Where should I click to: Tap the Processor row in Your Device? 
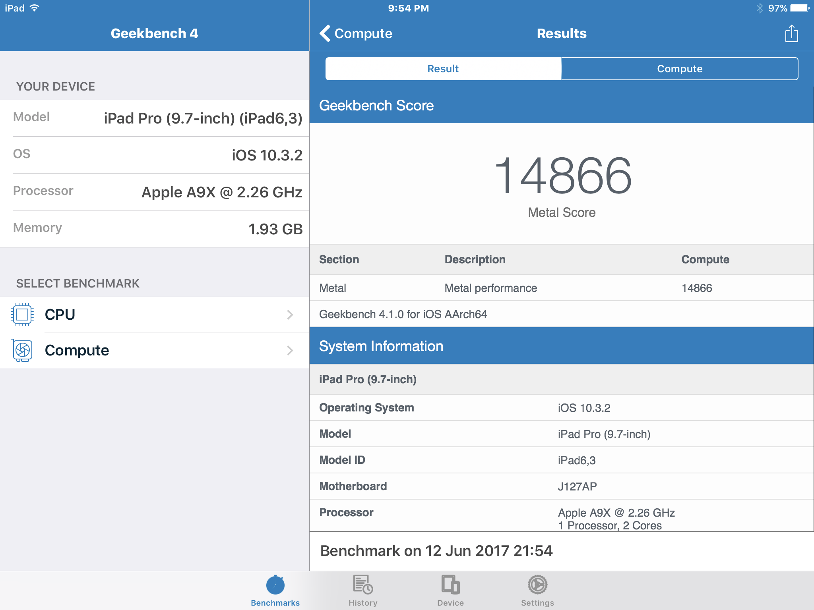coord(155,192)
